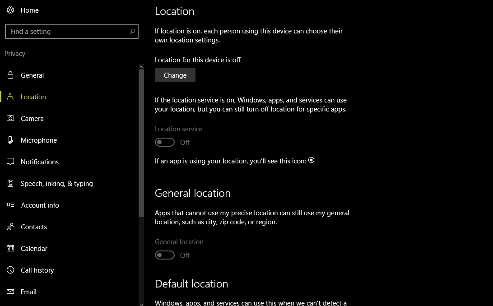Viewport: 493px width, 306px height.
Task: Click the 'If location is on, each person' paragraph
Action: (x=249, y=36)
